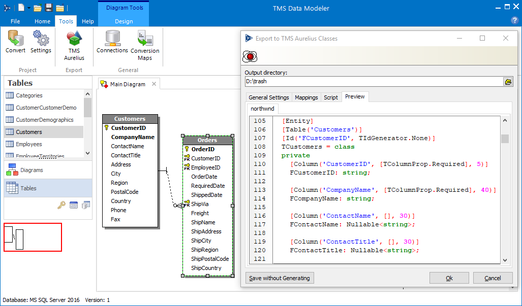Switch to the Mappings tab
The image size is (522, 306).
click(x=306, y=97)
